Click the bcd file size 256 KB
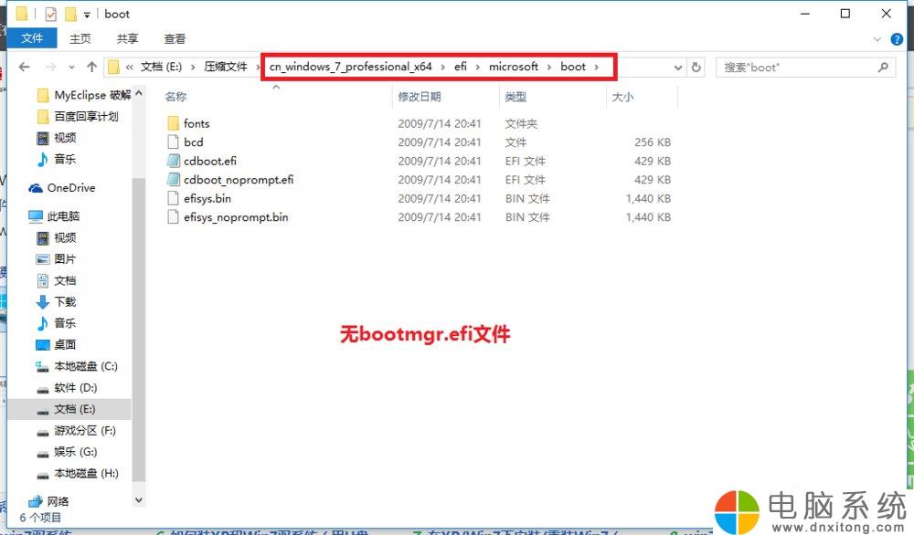 [x=653, y=142]
